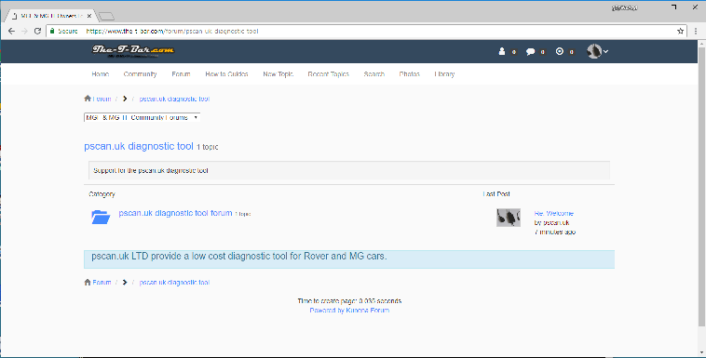Click the green Secure padlock icon
The height and width of the screenshot is (358, 706).
coord(52,31)
